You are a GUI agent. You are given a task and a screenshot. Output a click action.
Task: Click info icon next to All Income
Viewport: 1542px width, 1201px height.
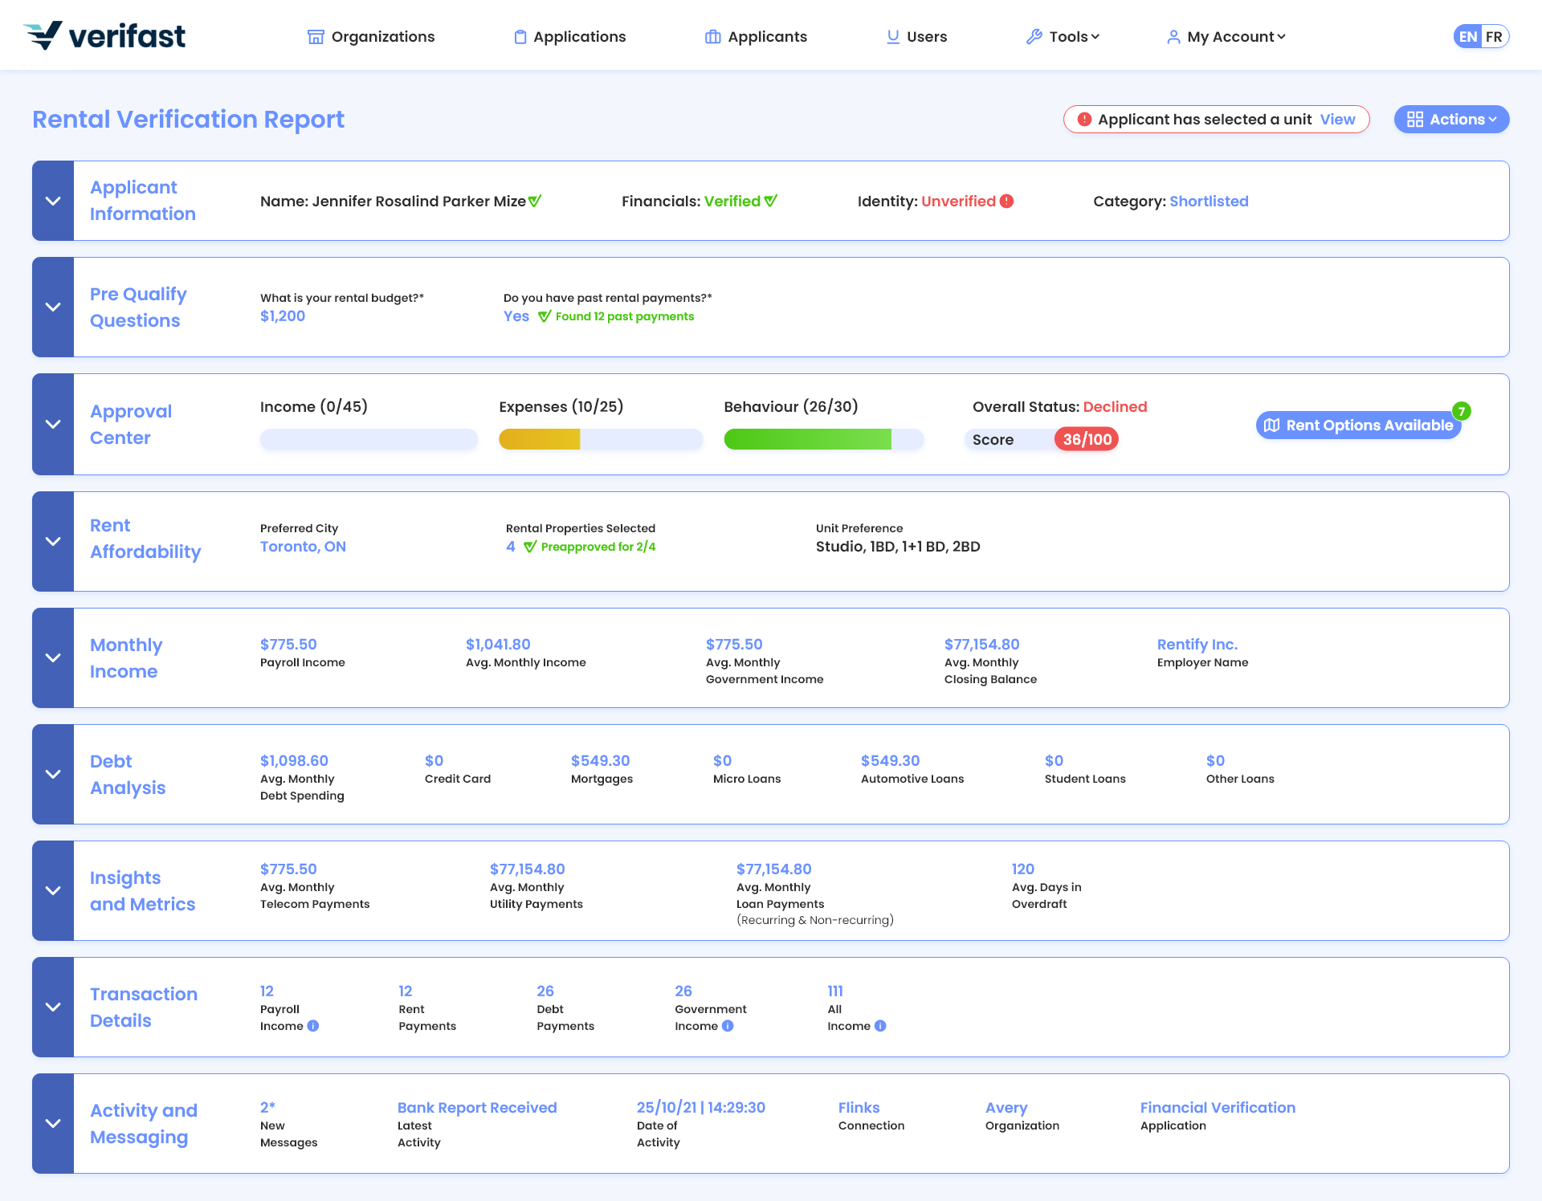[880, 1026]
